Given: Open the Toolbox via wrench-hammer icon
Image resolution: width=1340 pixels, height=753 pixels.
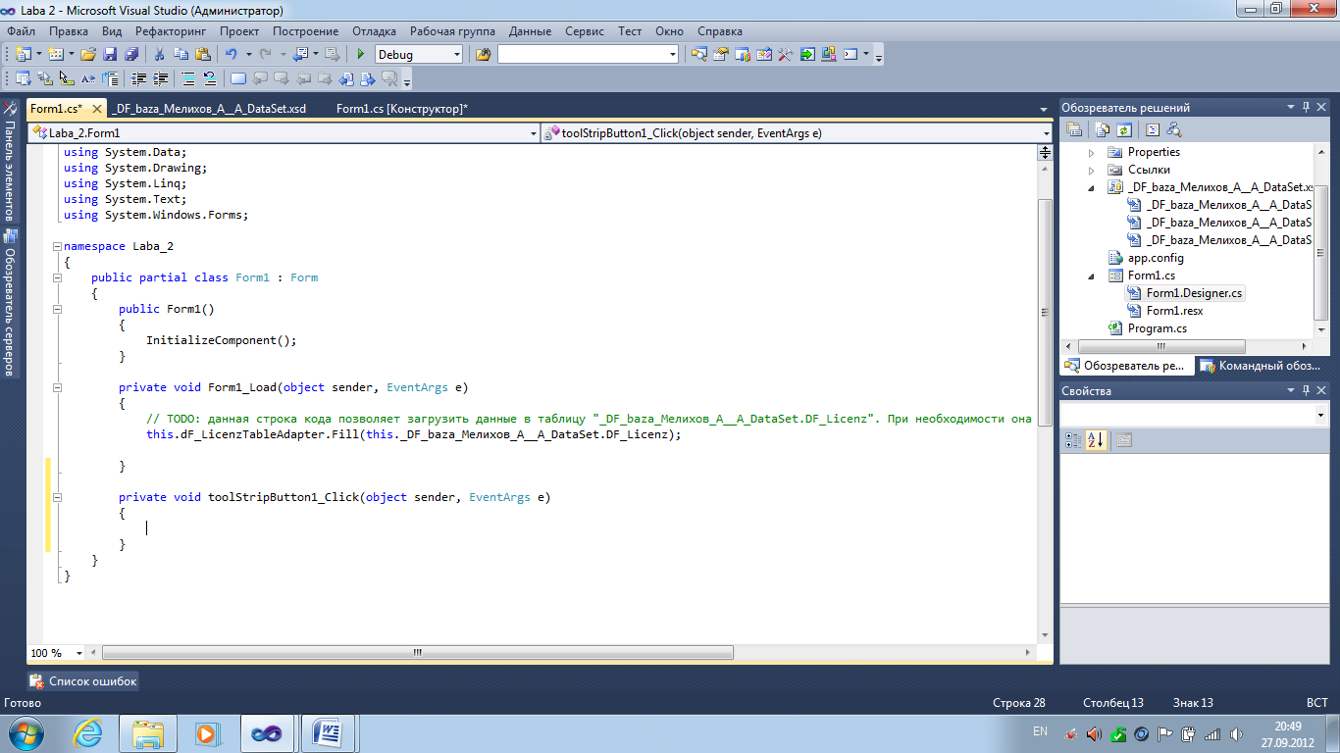Looking at the screenshot, I should click(x=785, y=55).
